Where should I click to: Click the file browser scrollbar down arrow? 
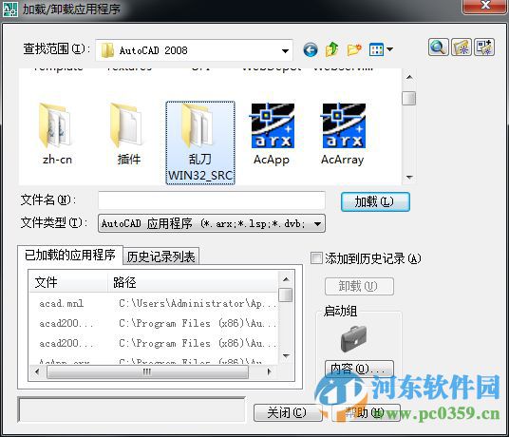coord(409,178)
